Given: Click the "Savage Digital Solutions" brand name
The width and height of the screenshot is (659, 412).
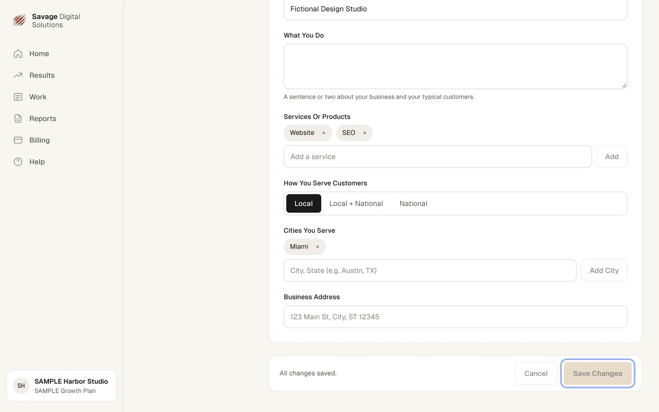Looking at the screenshot, I should [56, 21].
